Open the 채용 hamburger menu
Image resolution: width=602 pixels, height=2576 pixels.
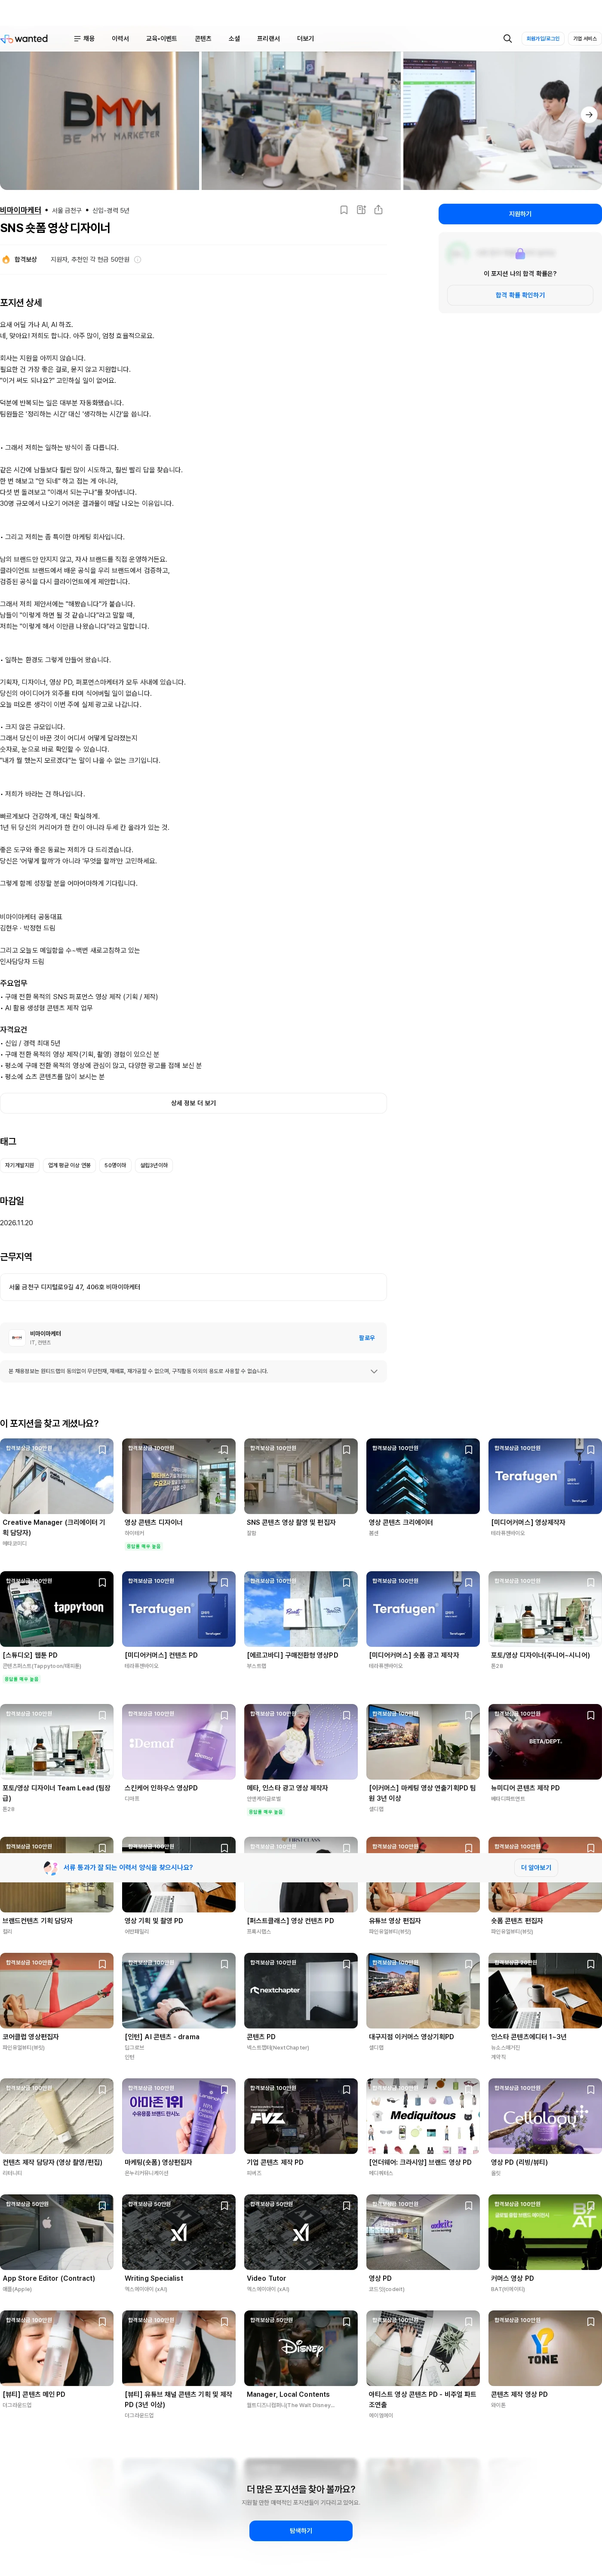pyautogui.click(x=84, y=39)
